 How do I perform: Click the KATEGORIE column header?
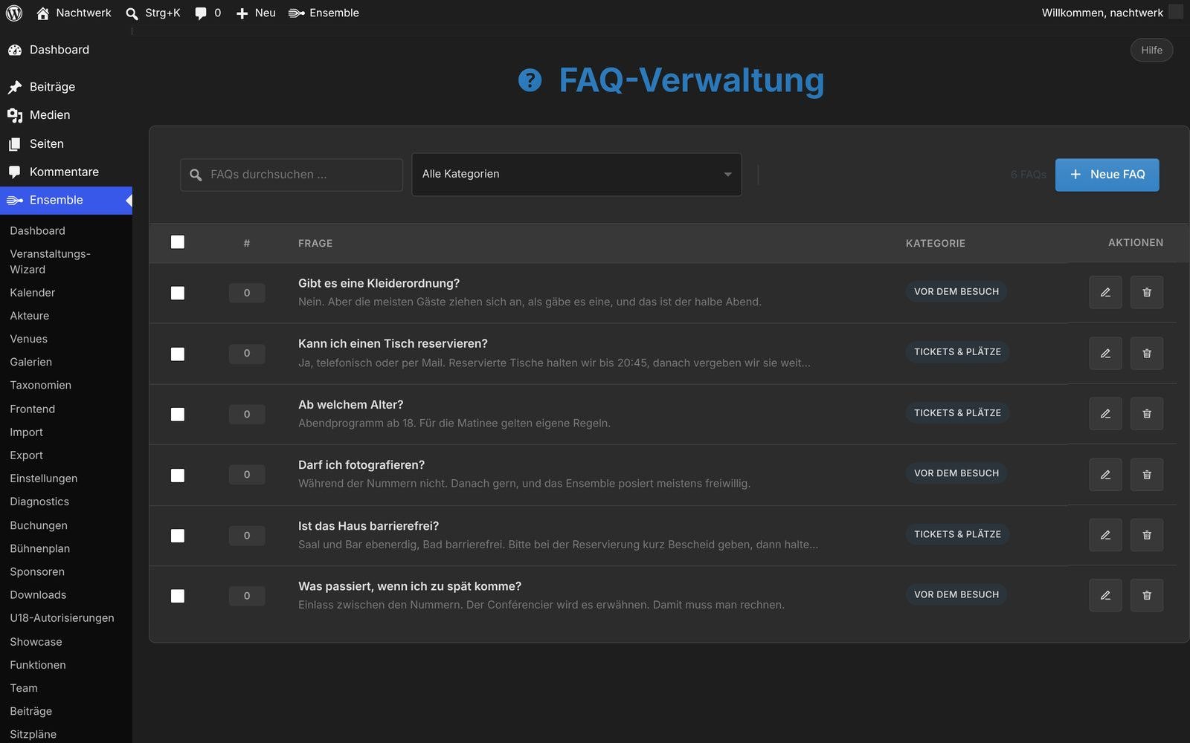pos(936,243)
